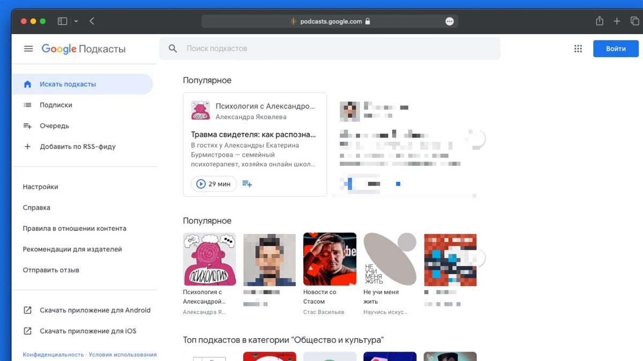Screen dimensions: 643x361
Task: Click external-link icon beside Android download
Action: coord(27,310)
